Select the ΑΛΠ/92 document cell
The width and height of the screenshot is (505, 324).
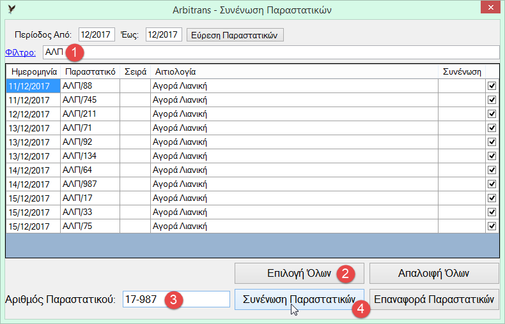click(90, 142)
